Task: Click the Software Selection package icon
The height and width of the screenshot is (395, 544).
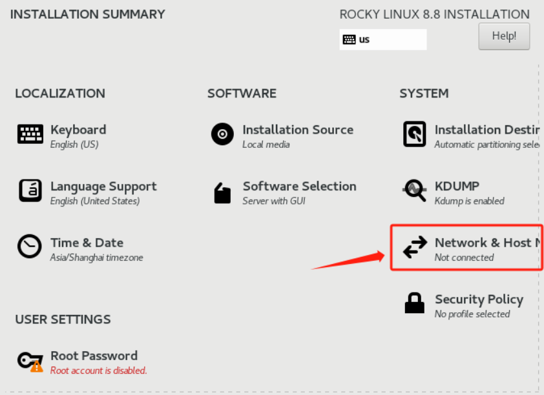Action: tap(222, 192)
